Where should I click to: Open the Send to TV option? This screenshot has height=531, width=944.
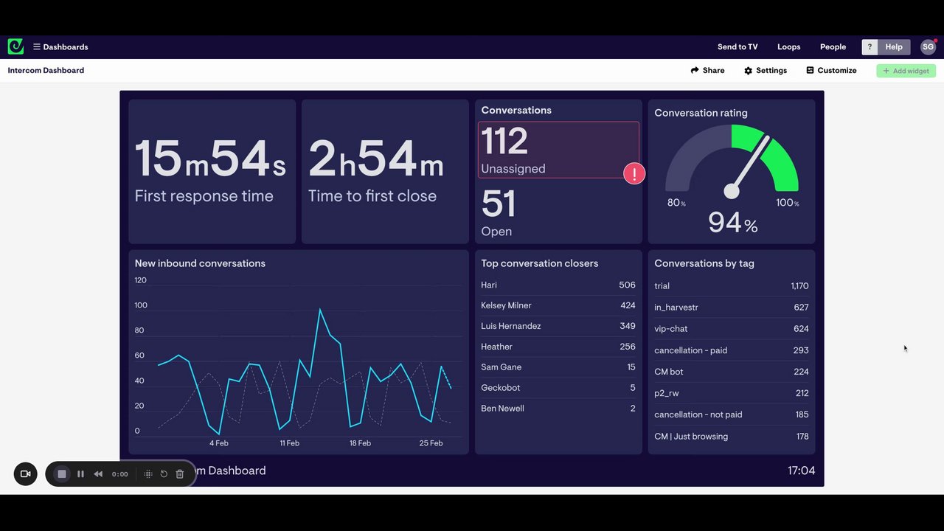click(737, 46)
